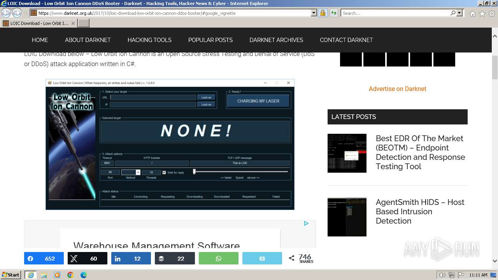The image size is (498, 280).
Task: Open the recent pages dropdown beside forward arrow
Action: click(x=25, y=13)
